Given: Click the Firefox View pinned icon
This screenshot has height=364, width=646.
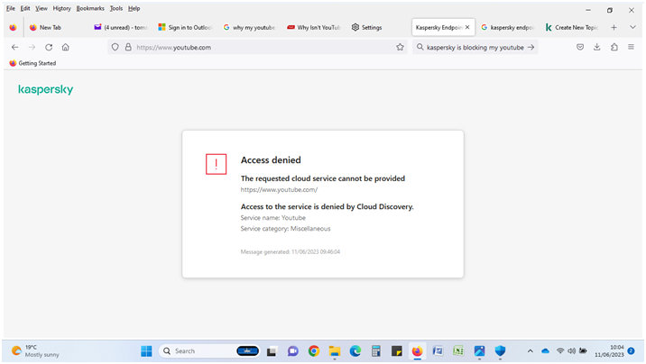Looking at the screenshot, I should 13,28.
